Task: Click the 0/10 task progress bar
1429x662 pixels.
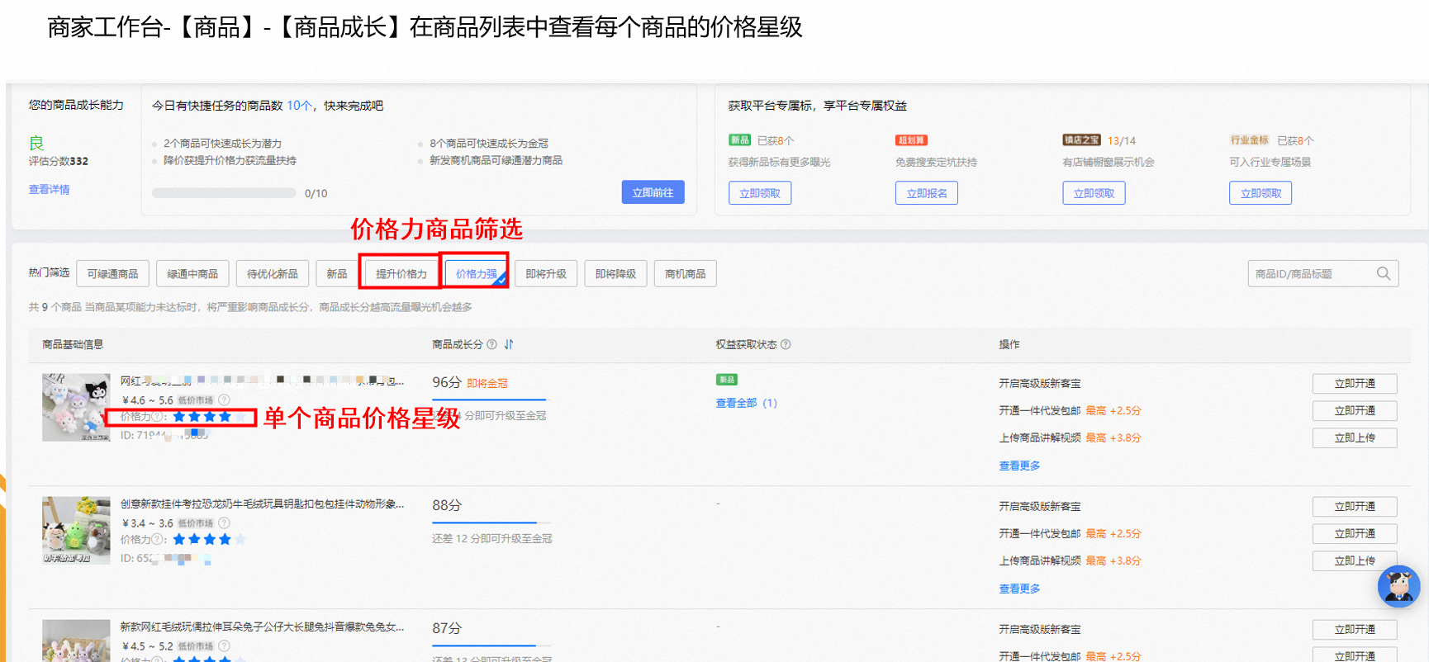Action: (x=224, y=193)
